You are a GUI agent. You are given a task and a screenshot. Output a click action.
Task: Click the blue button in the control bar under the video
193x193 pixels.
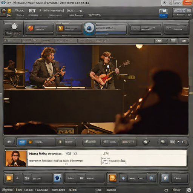click(22, 142)
